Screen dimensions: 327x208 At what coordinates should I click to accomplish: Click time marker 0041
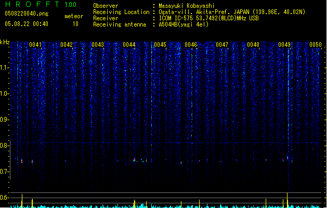pos(35,45)
